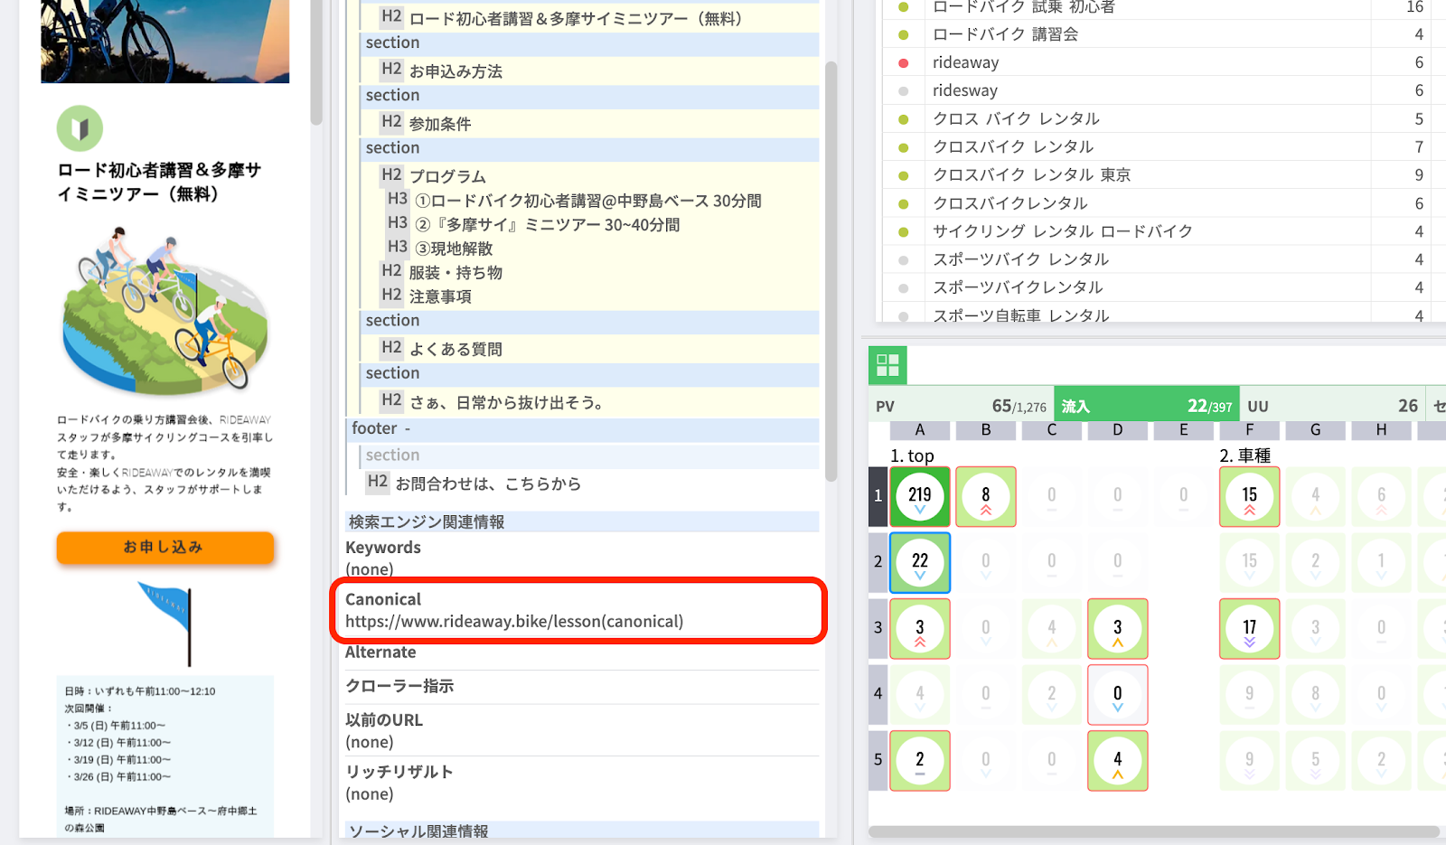1446x845 pixels.
Task: Click heatmap circle showing 17
Action: [x=1249, y=628]
